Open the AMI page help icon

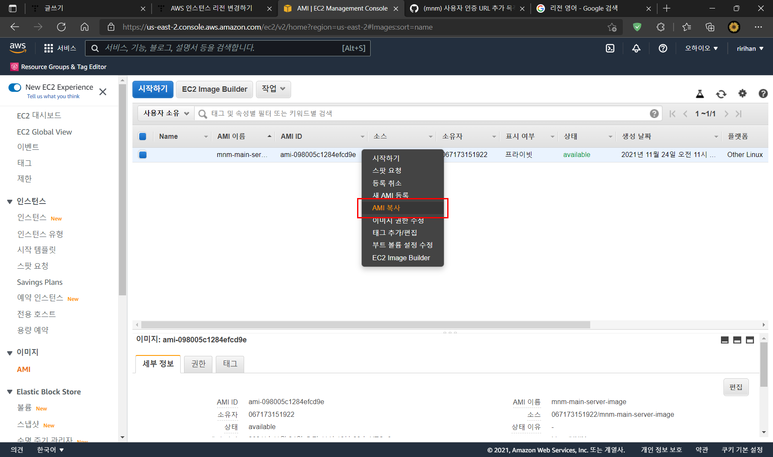pyautogui.click(x=763, y=94)
